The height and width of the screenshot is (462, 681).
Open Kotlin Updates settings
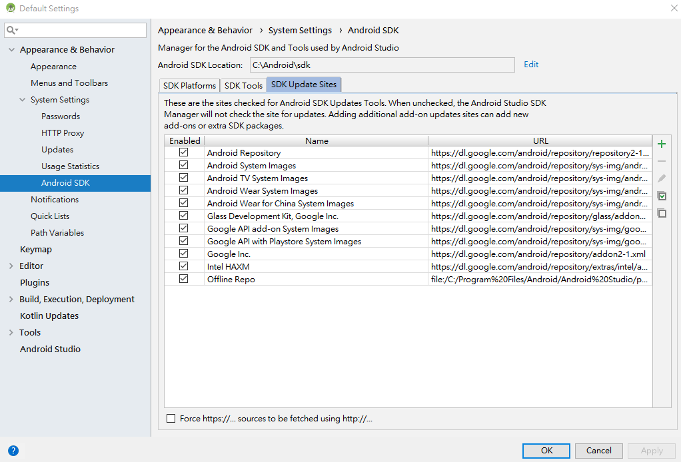49,316
